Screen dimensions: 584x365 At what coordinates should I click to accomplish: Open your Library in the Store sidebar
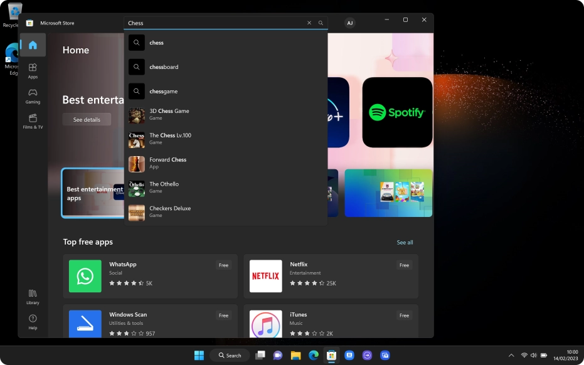click(x=32, y=297)
